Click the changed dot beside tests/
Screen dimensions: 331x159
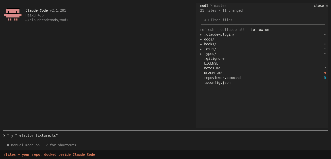325,49
